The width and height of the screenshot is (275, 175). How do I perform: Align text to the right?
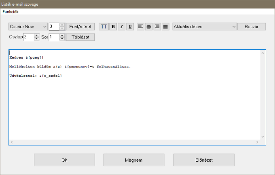[157, 27]
